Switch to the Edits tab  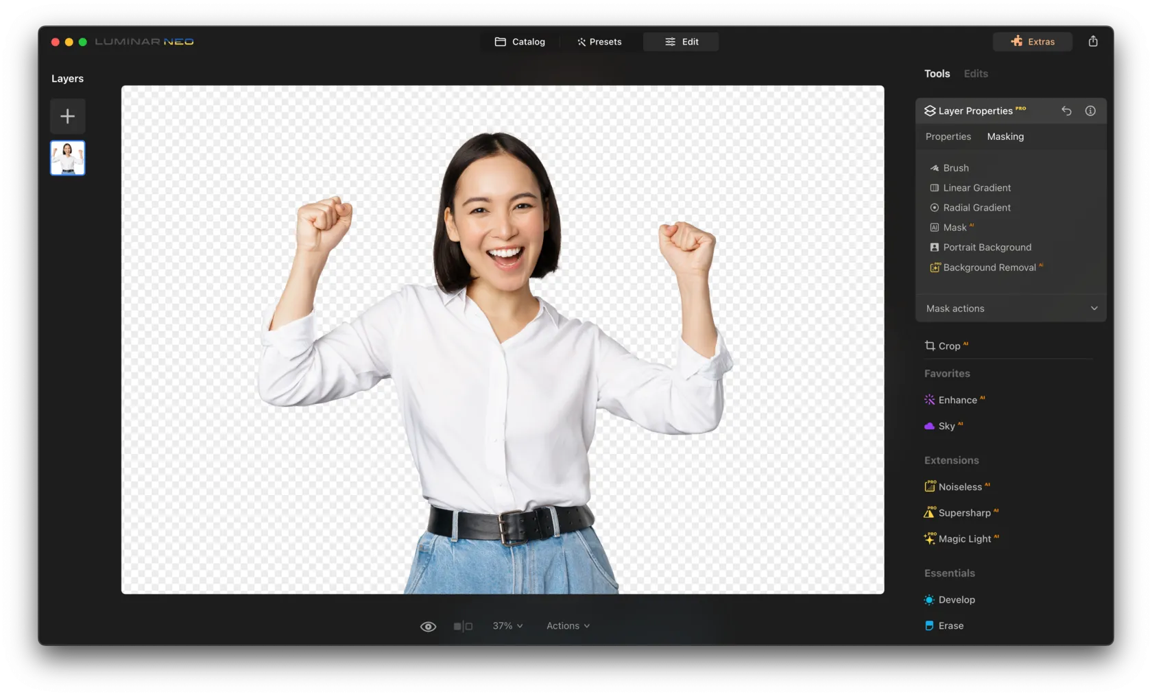click(x=975, y=73)
